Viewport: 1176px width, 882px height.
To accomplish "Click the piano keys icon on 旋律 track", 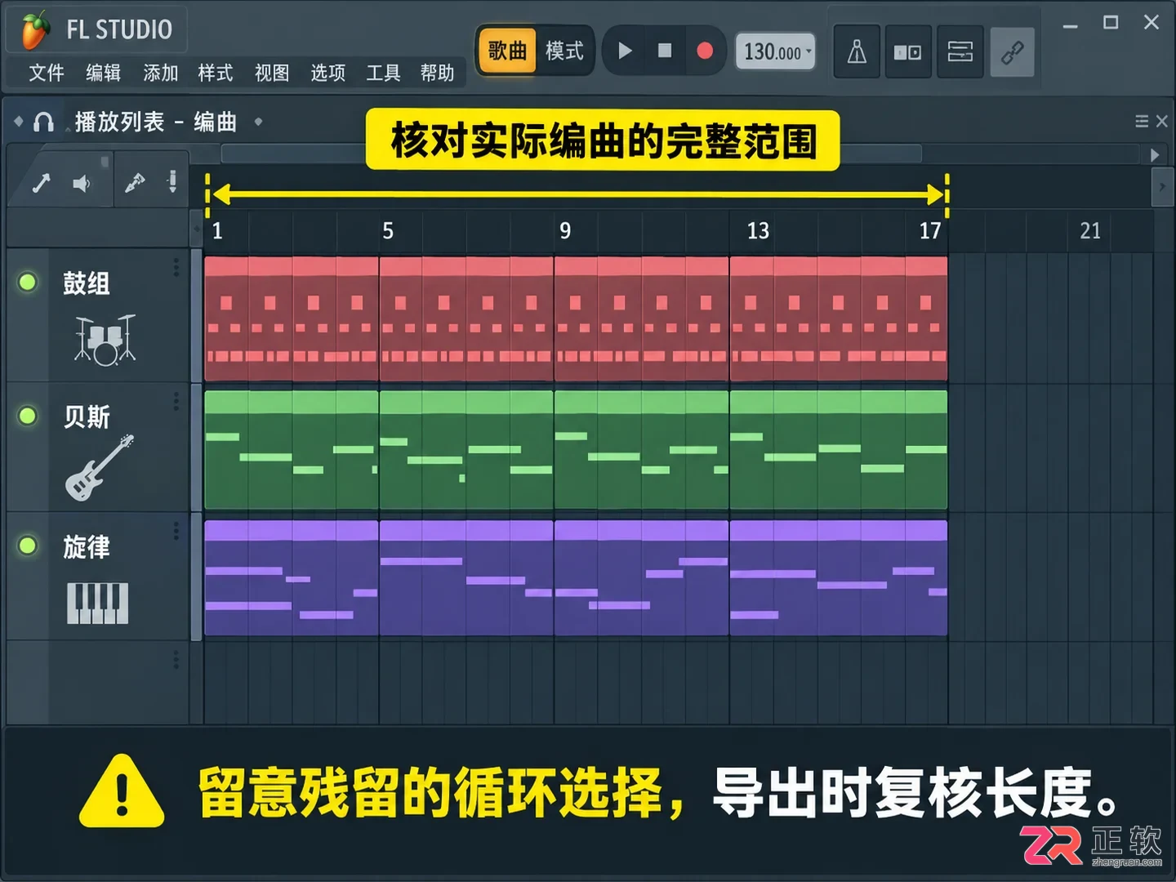I will 97,603.
